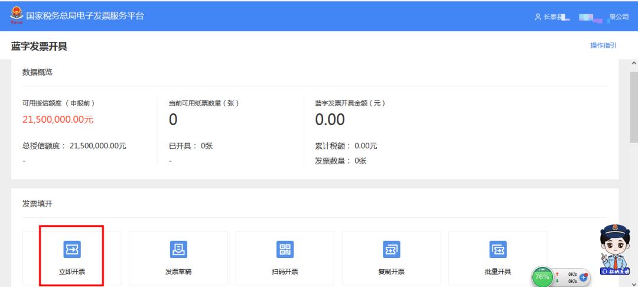The image size is (638, 287).
Task: Click the user profile icon in header
Action: pos(538,17)
